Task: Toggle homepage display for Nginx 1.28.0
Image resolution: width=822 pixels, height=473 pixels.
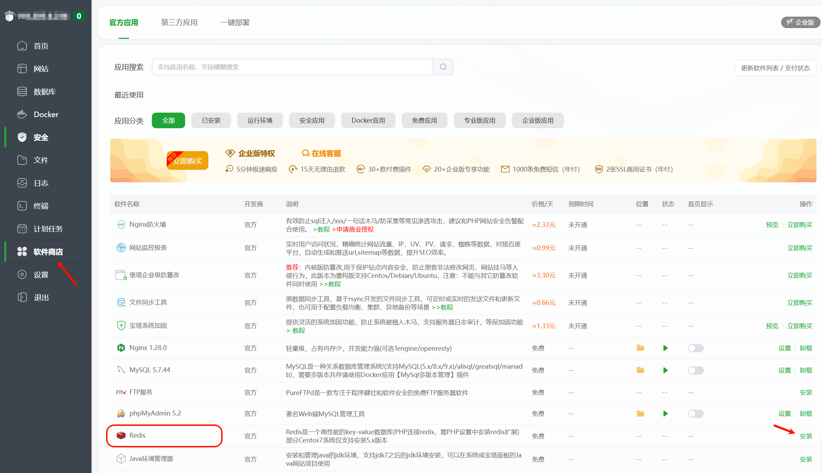Action: click(695, 348)
